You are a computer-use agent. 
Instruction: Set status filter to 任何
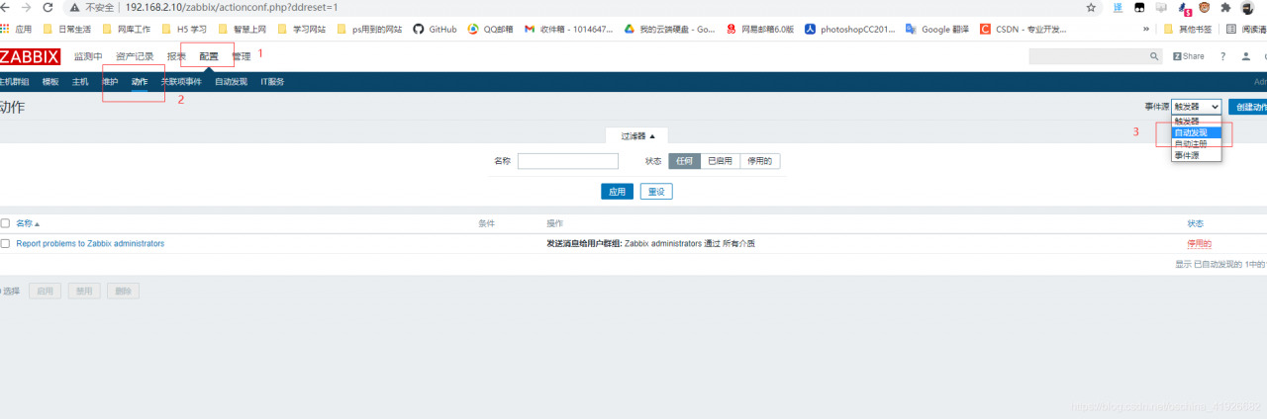(684, 161)
